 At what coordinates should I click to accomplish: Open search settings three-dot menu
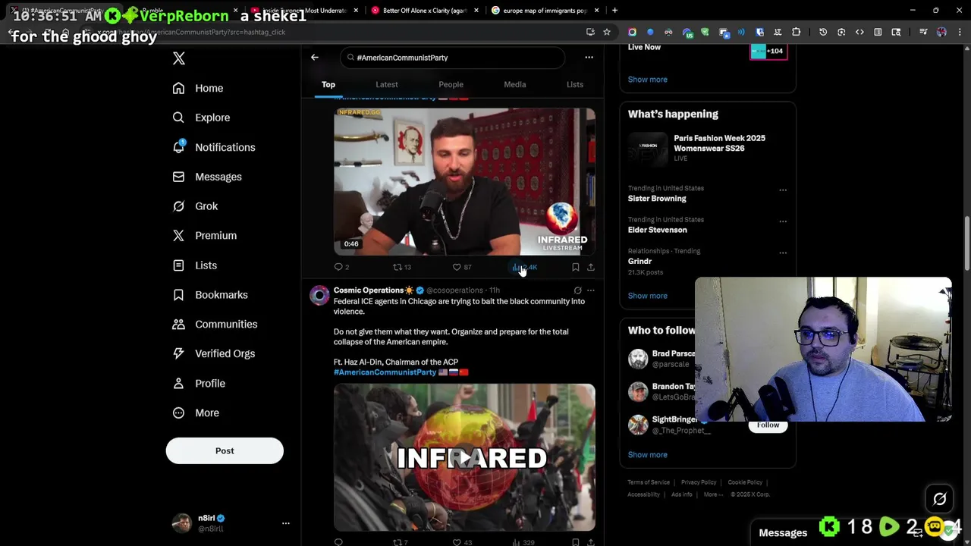point(589,58)
